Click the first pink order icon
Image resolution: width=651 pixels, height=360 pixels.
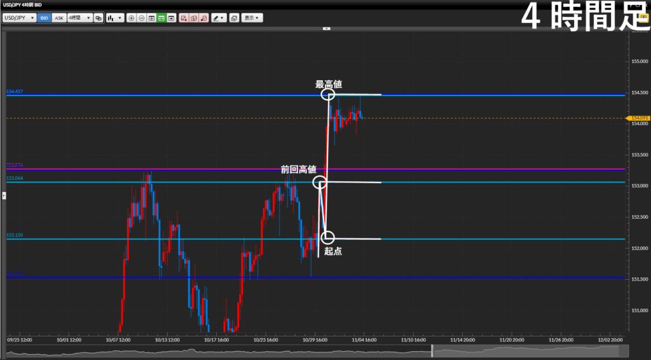(184, 18)
